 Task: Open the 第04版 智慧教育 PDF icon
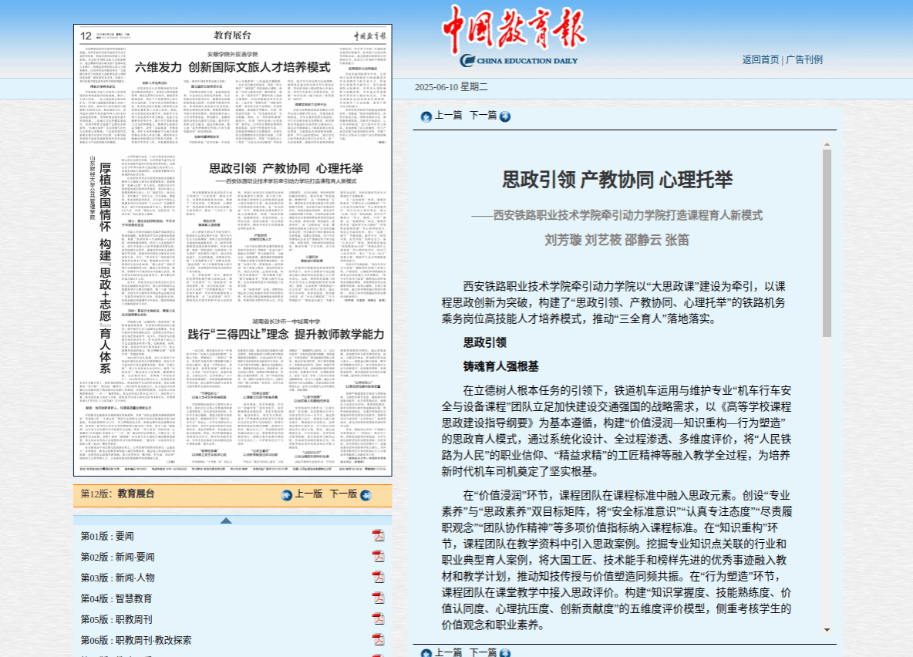tap(379, 598)
